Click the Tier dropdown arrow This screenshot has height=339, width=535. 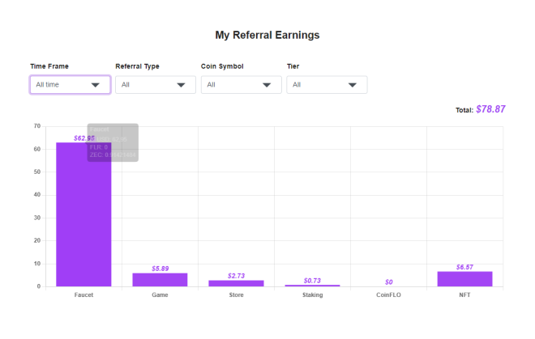coord(353,85)
